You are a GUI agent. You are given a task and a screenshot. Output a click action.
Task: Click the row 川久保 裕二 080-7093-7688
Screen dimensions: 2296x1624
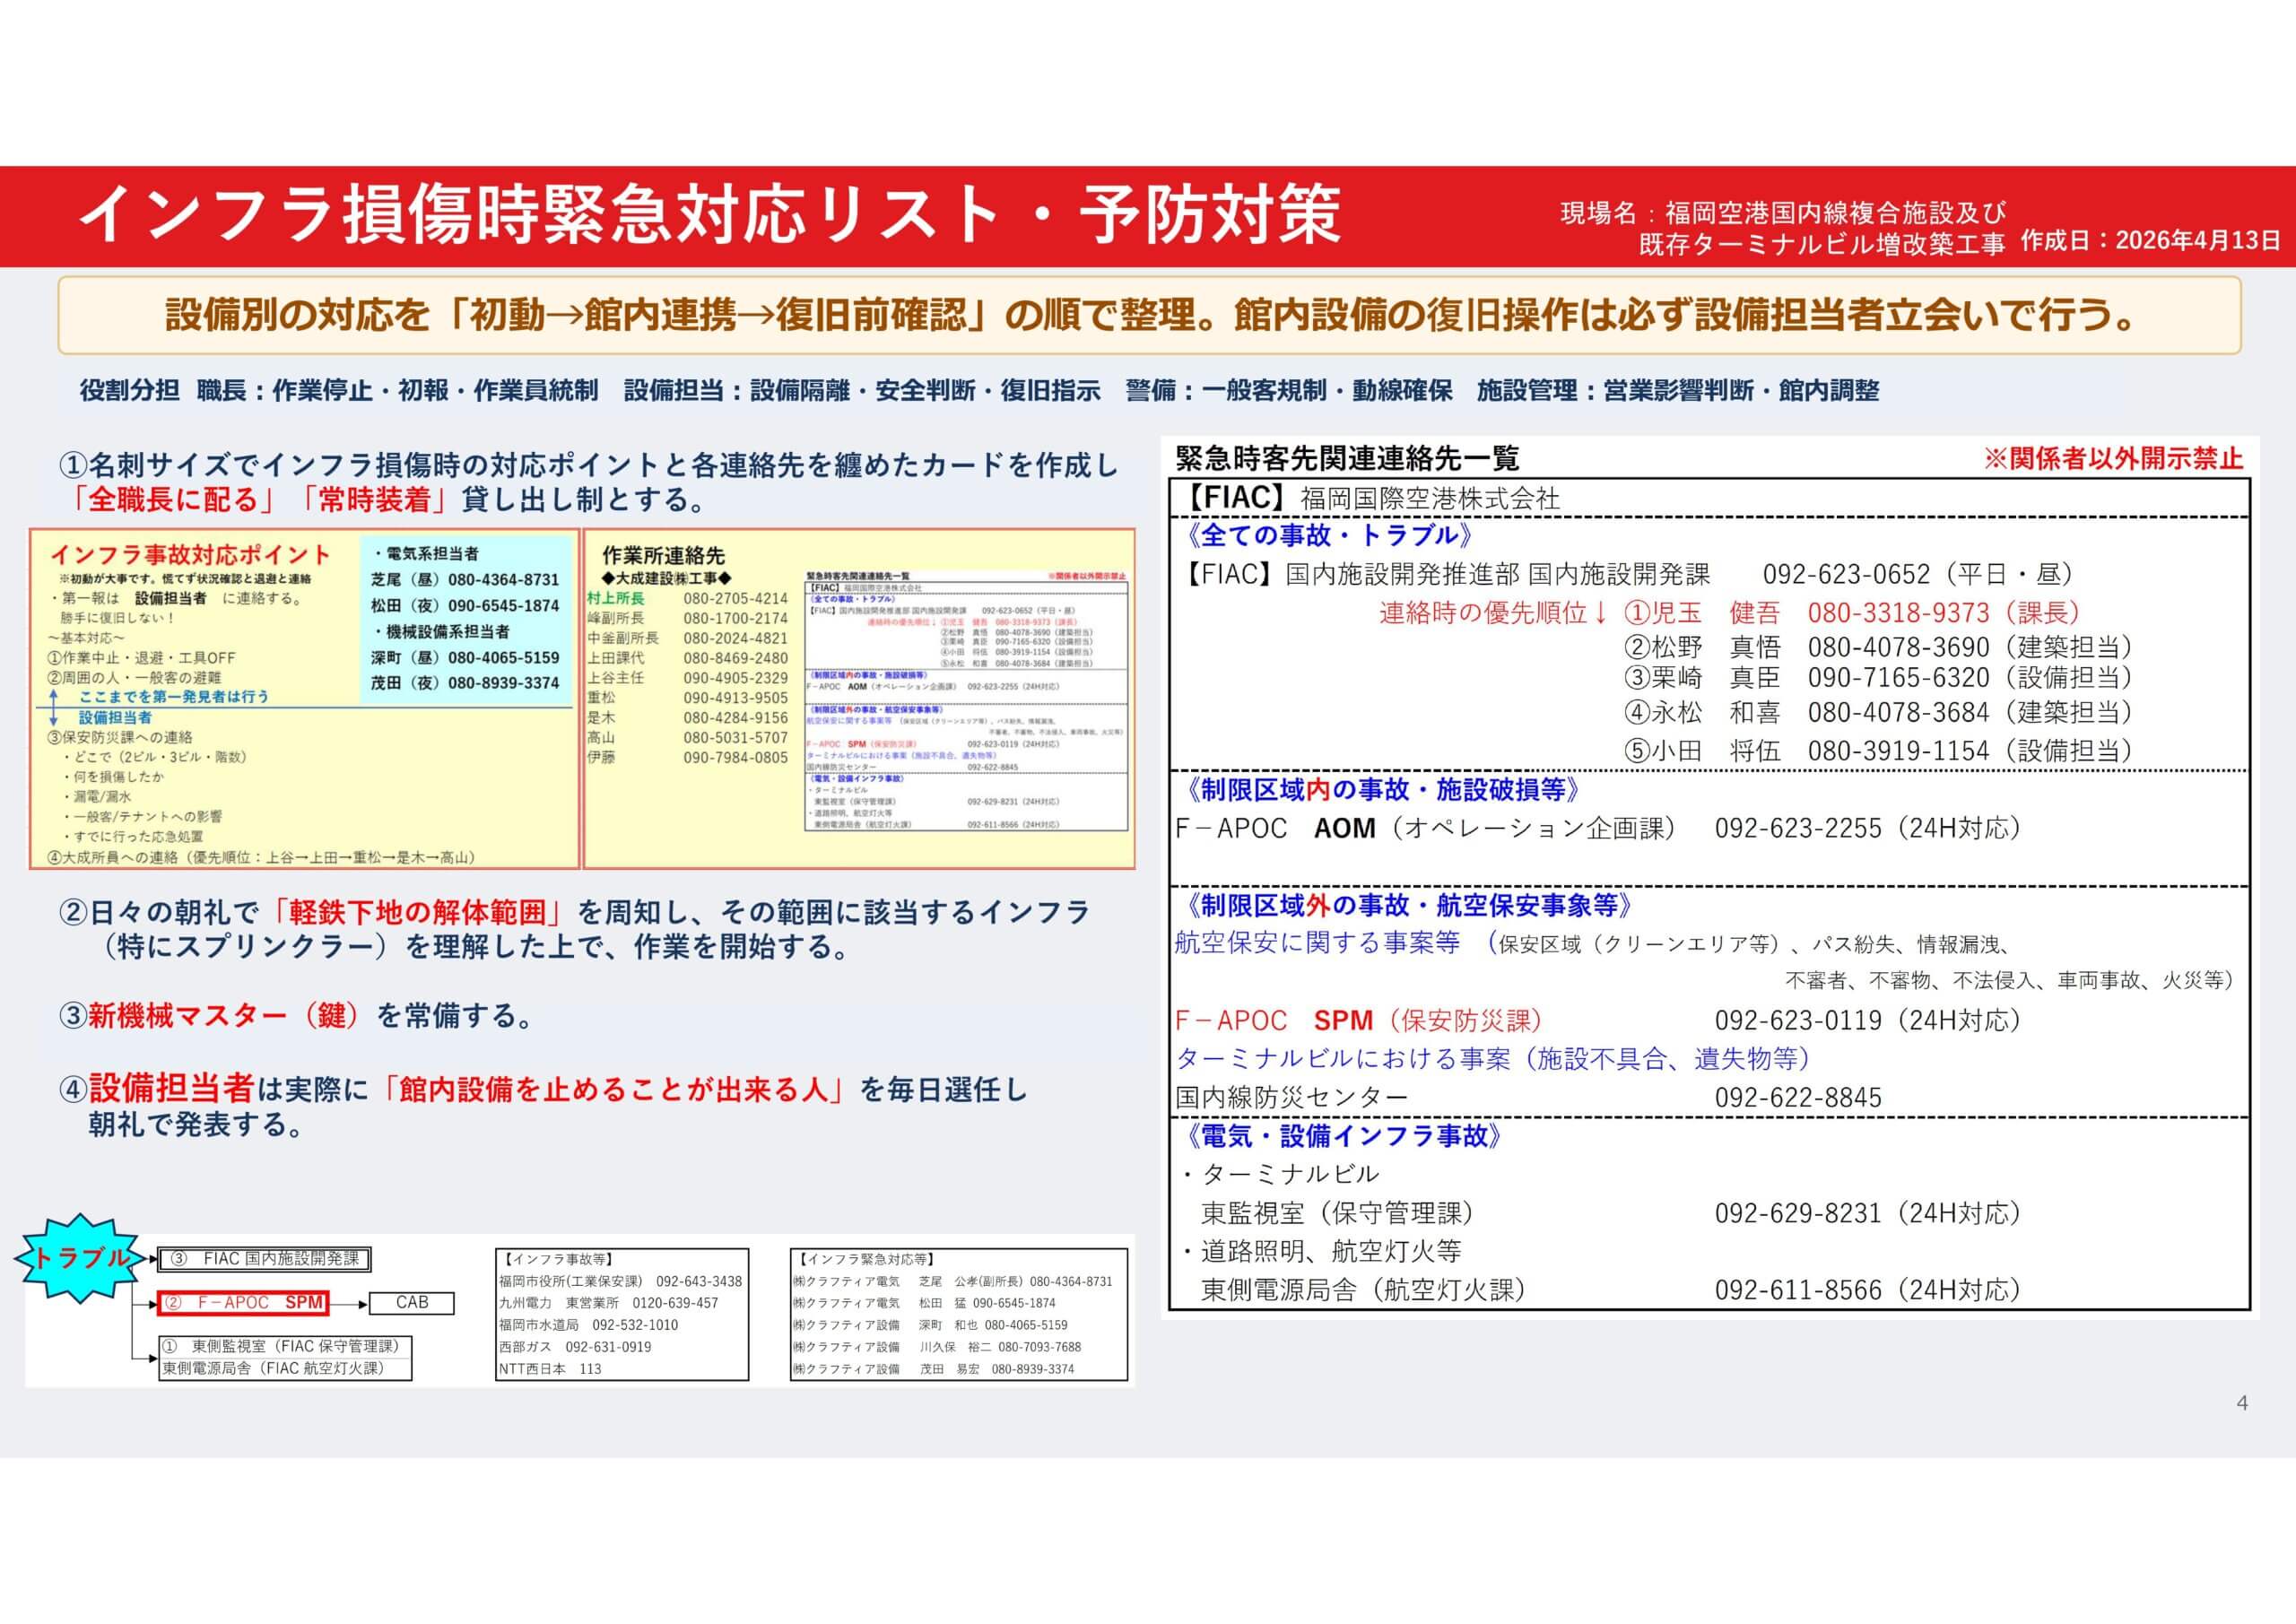937,1347
